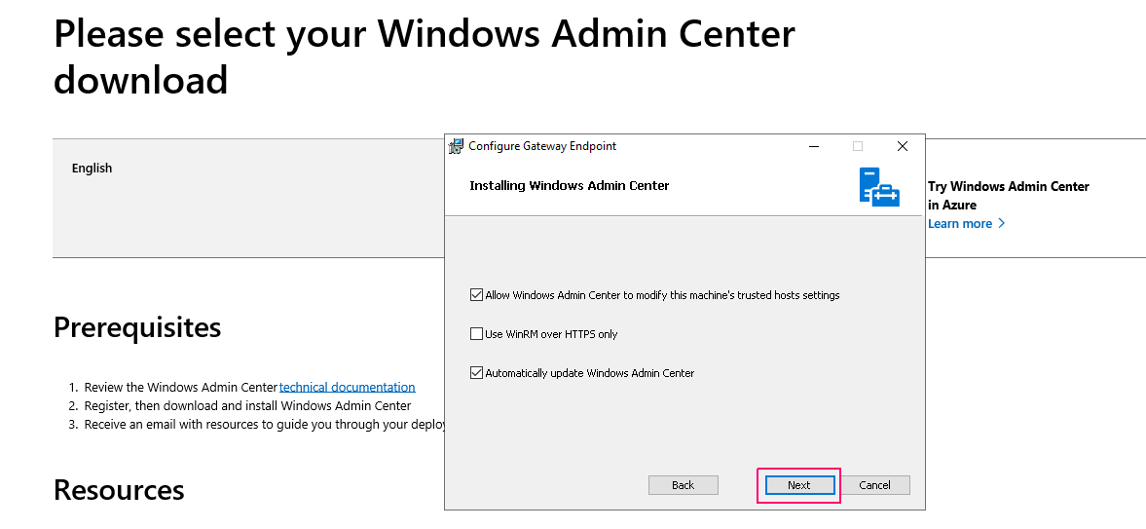Select the English language entry
Viewport: 1146px width, 529px height.
tap(92, 169)
